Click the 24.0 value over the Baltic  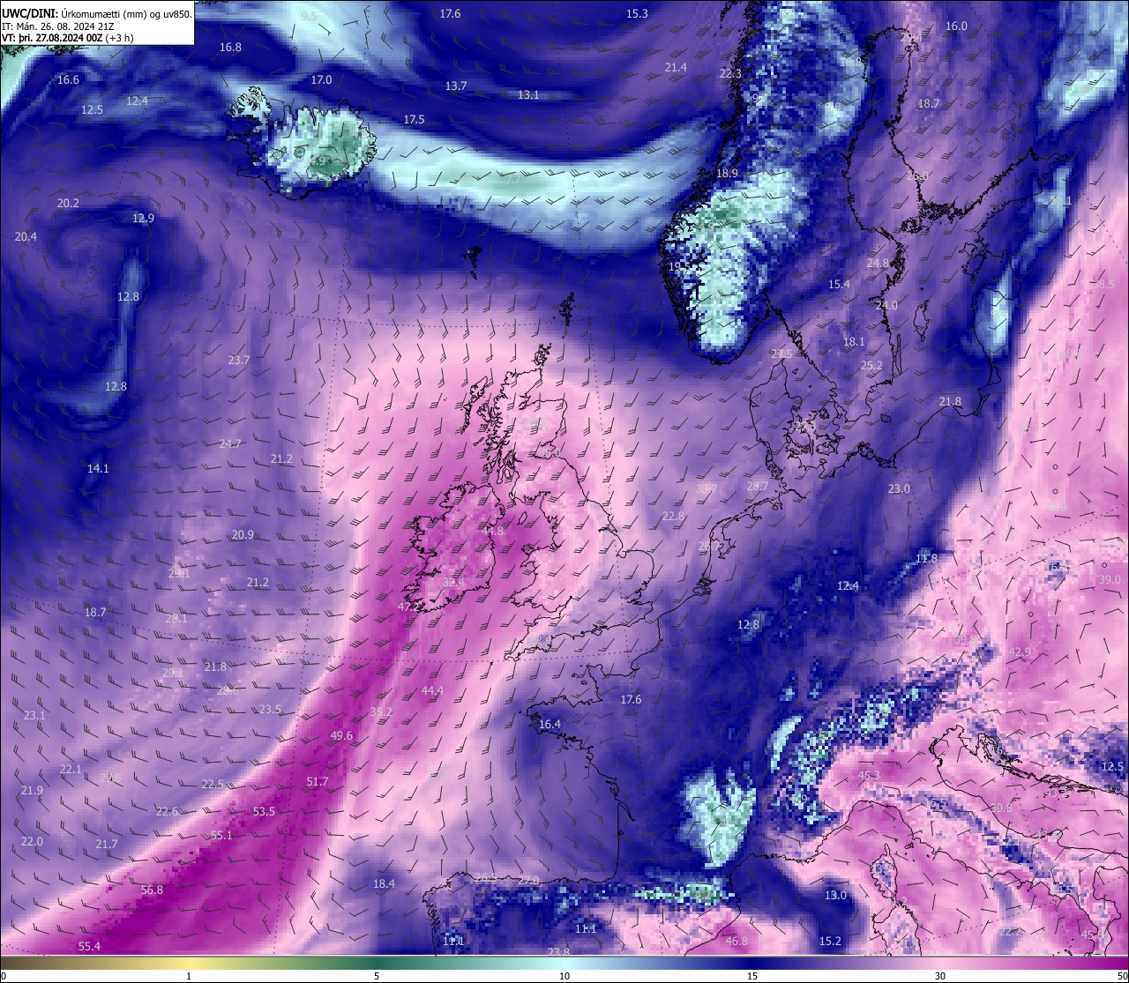click(886, 305)
